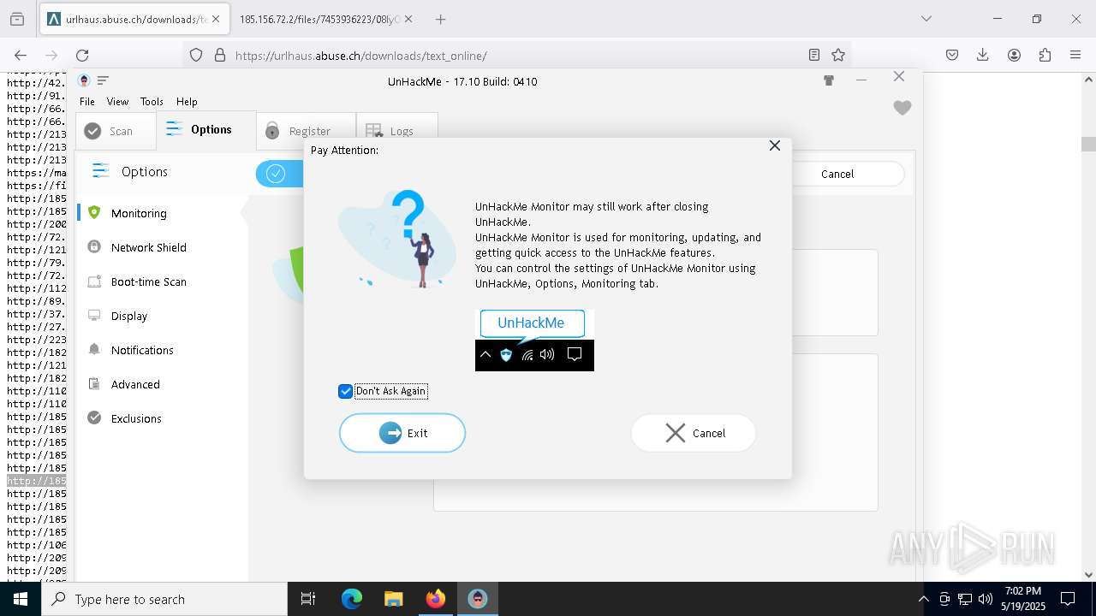1096x616 pixels.
Task: Switch to the Logs tab
Action: [397, 131]
